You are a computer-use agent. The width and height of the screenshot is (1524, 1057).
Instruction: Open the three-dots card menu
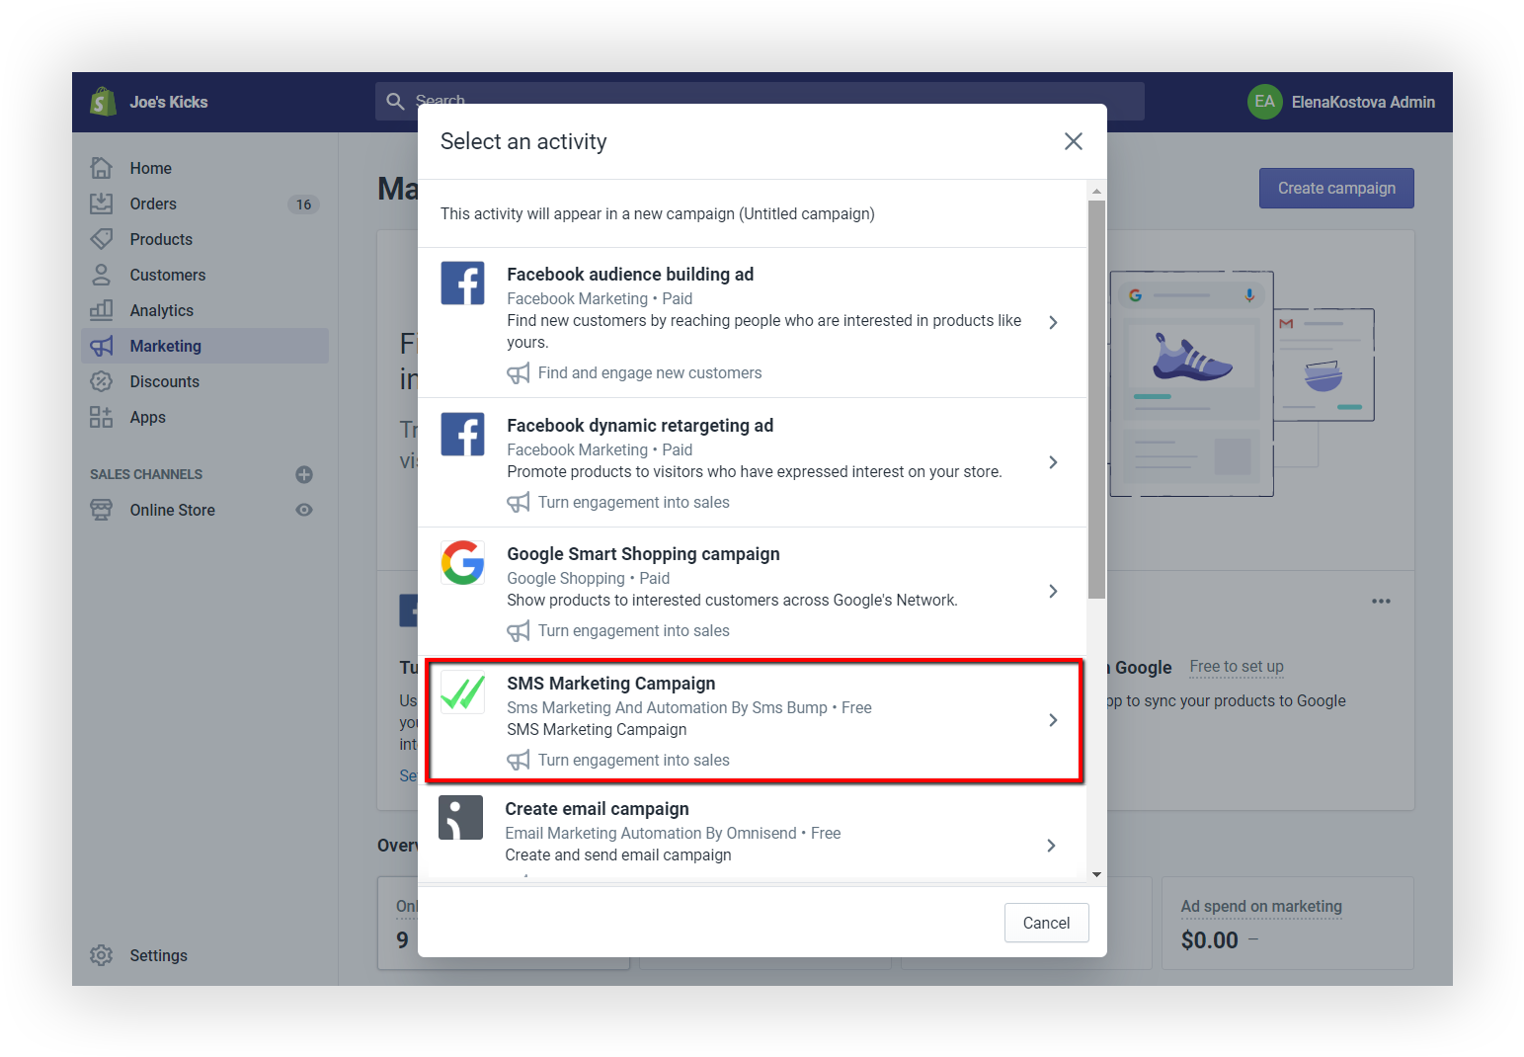click(x=1381, y=601)
